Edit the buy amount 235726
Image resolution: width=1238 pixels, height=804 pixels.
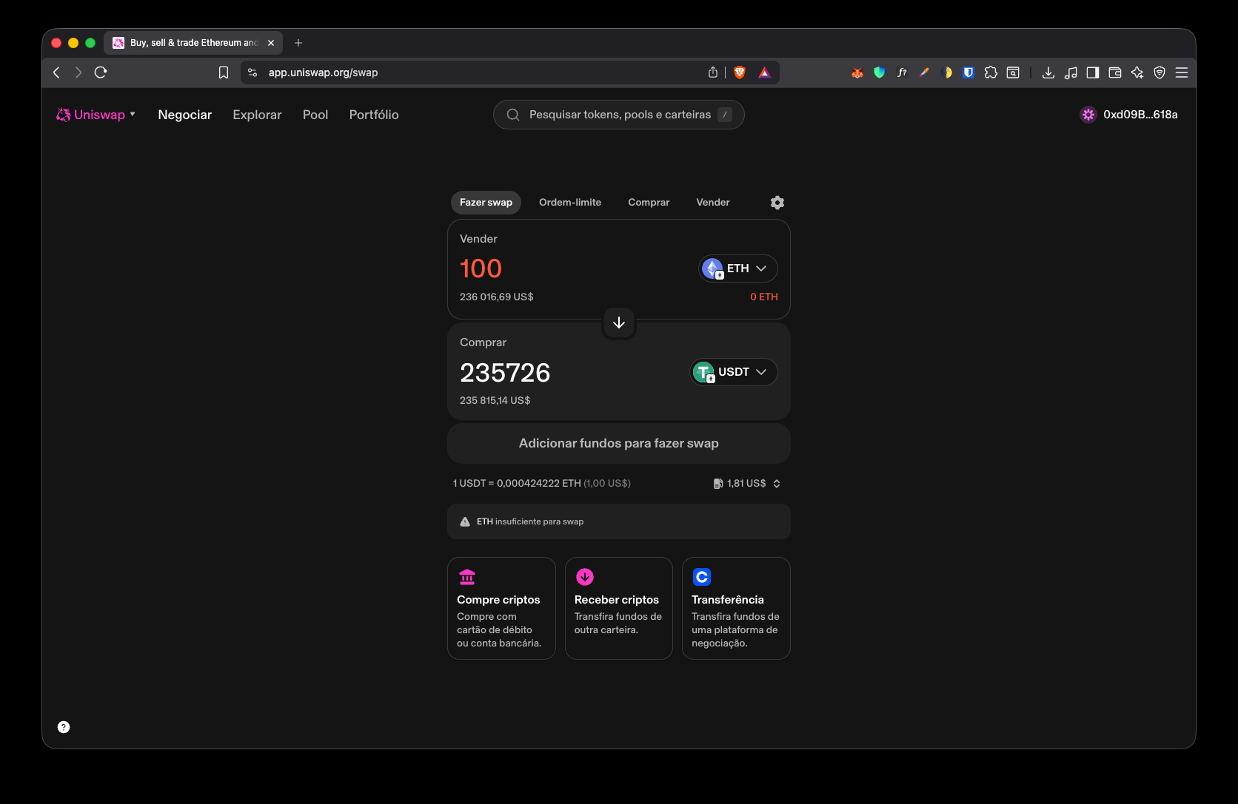[x=505, y=373]
